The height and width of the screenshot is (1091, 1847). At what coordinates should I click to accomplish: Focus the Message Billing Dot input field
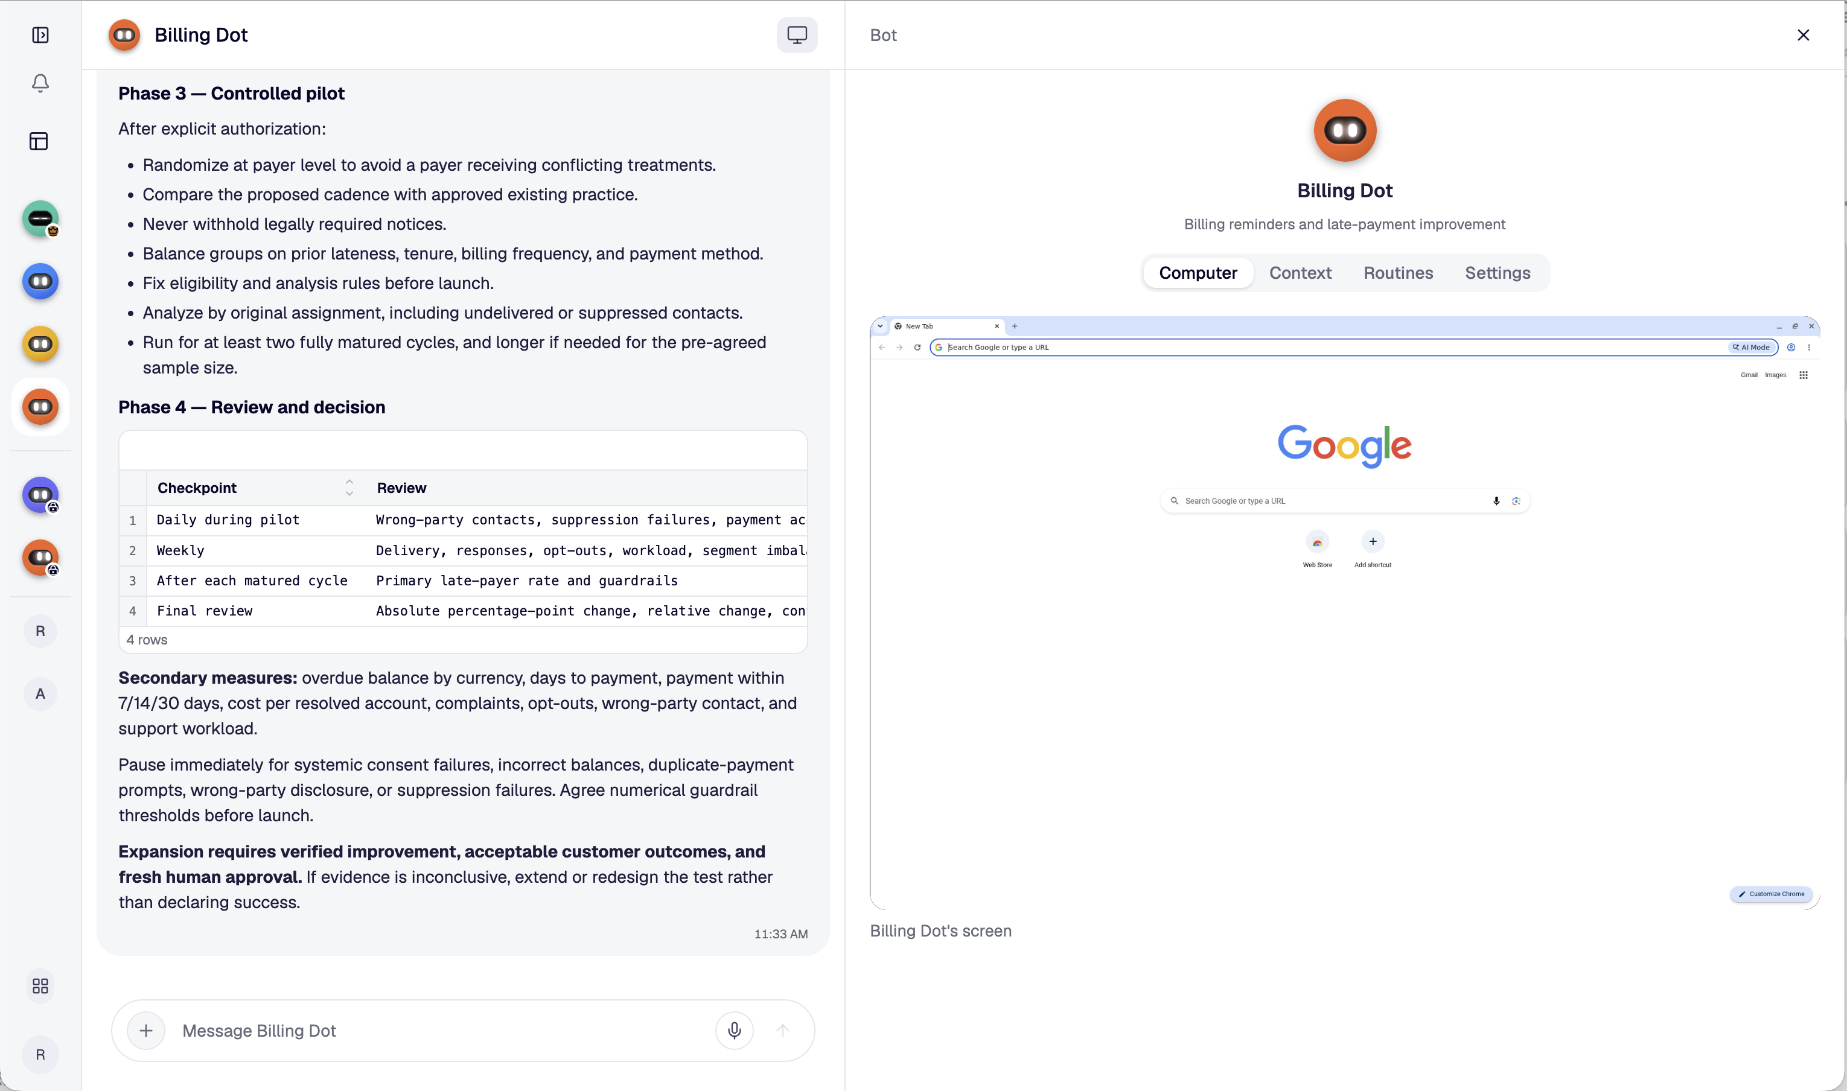[x=441, y=1031]
